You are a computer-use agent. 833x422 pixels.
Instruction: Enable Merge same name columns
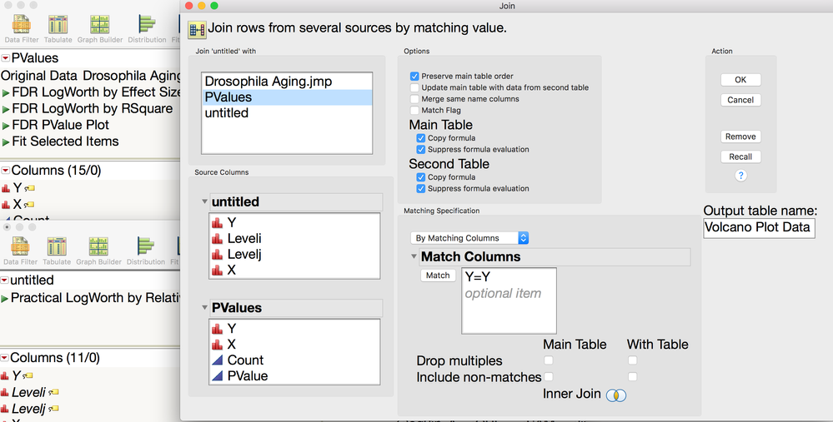coord(414,98)
